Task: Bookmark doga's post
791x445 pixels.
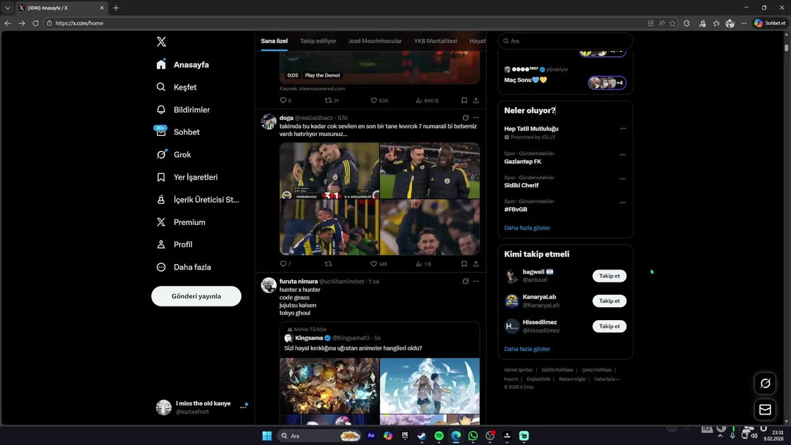Action: (x=464, y=264)
